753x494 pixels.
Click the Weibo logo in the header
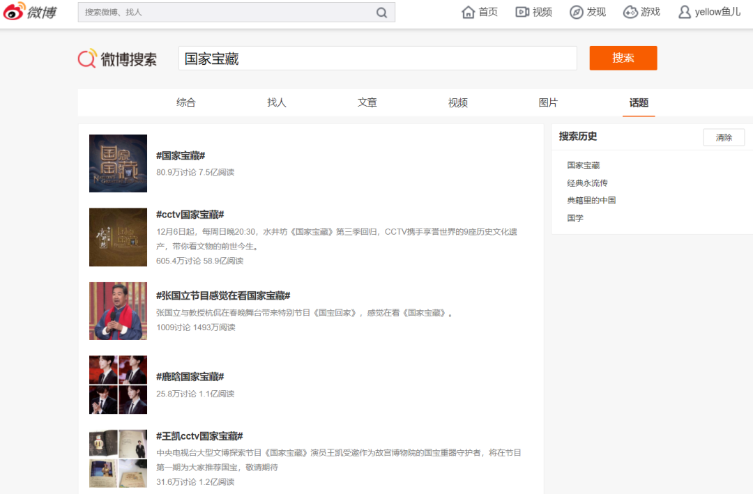click(x=30, y=12)
